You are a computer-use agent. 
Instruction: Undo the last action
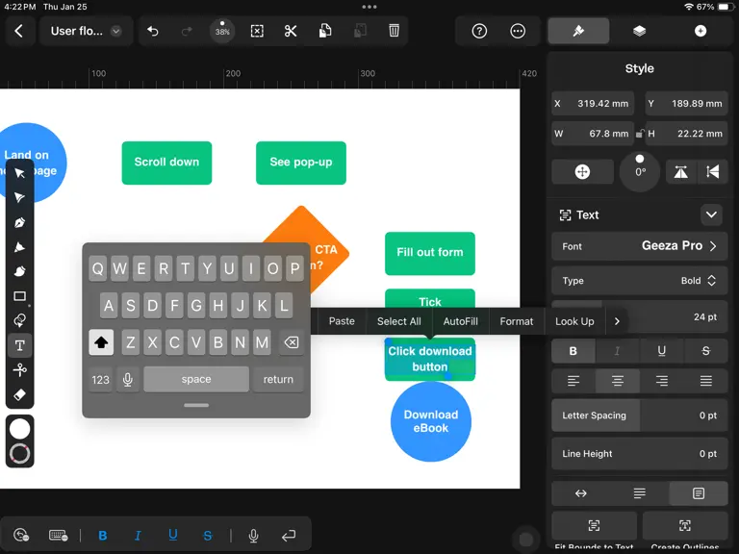click(152, 31)
